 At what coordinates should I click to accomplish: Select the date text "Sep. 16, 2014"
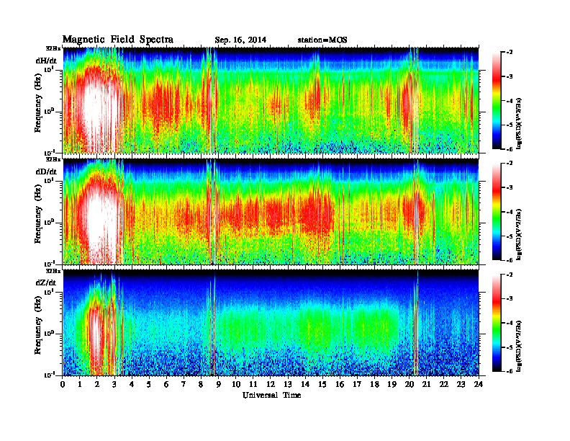click(x=240, y=40)
